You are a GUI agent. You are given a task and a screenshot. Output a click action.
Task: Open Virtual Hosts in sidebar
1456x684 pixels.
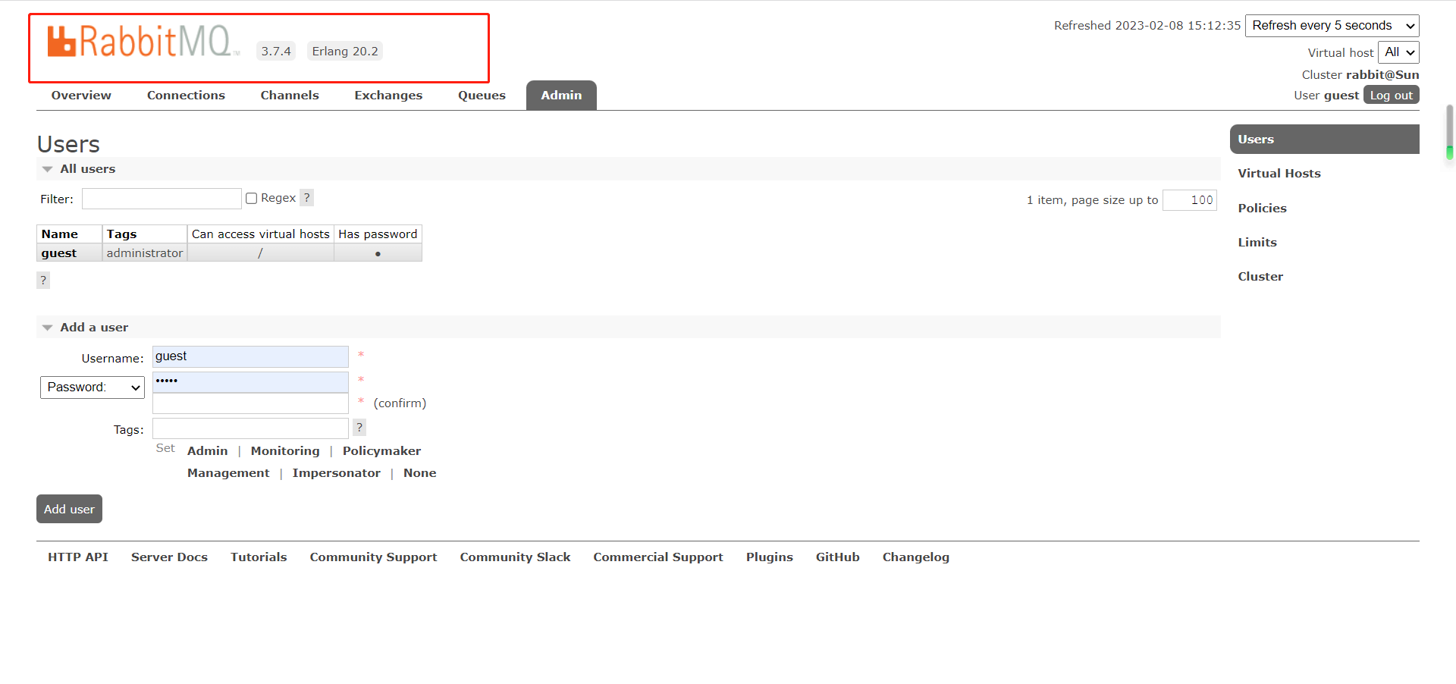pos(1279,174)
